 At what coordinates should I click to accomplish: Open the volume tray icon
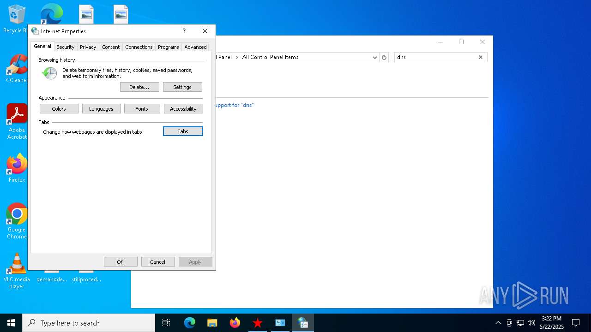[x=531, y=323]
